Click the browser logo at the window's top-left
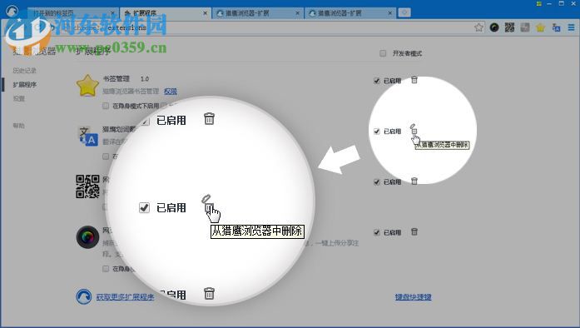Screen dimensions: 580x328 click(x=12, y=11)
